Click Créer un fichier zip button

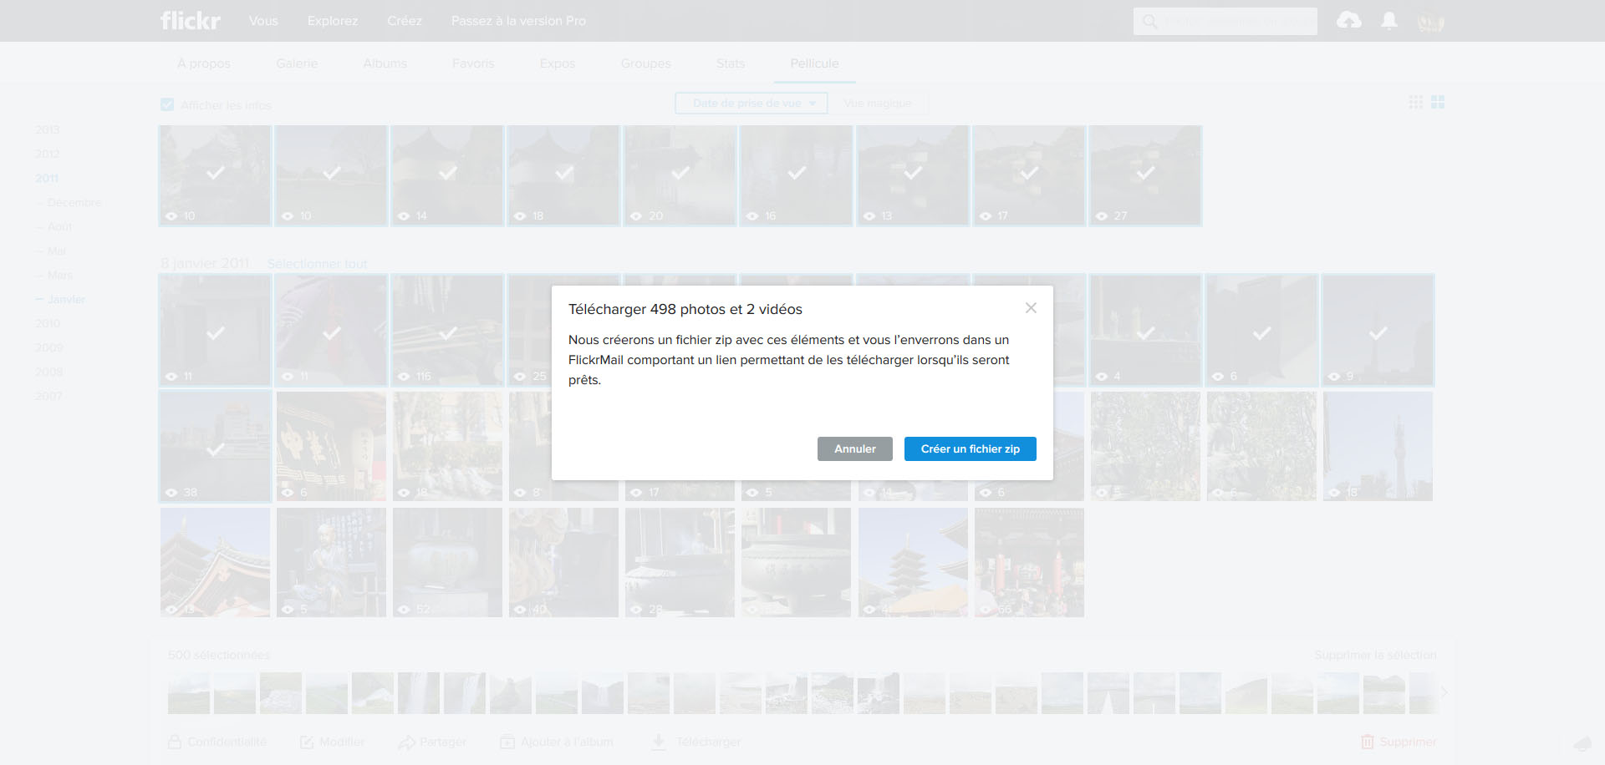(x=971, y=448)
